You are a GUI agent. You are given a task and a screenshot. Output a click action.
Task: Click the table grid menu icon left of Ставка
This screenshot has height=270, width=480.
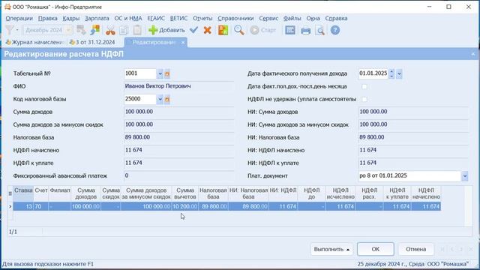coord(10,193)
